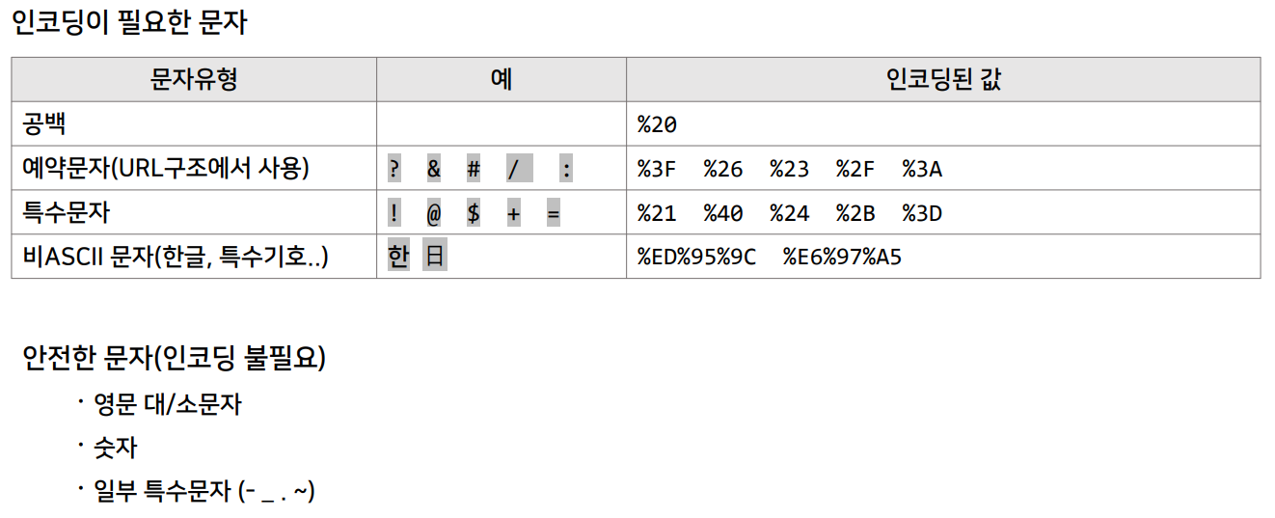The image size is (1275, 518).
Task: Select the heading '안전한 문자(인코딩 불필요)'
Action: tap(175, 359)
